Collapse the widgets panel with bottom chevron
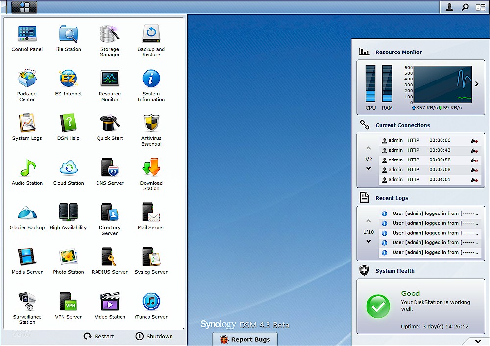 click(x=478, y=341)
